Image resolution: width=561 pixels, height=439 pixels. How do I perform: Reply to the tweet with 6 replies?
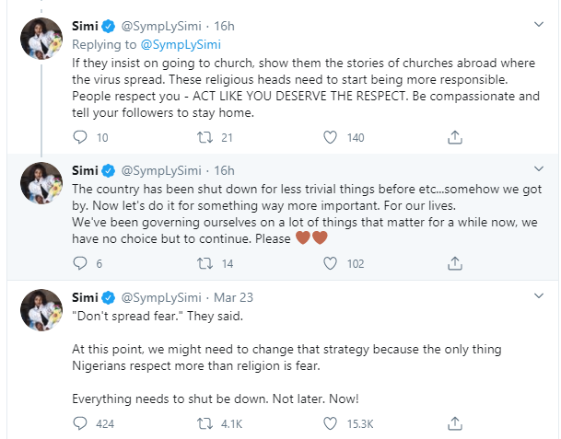[x=79, y=263]
